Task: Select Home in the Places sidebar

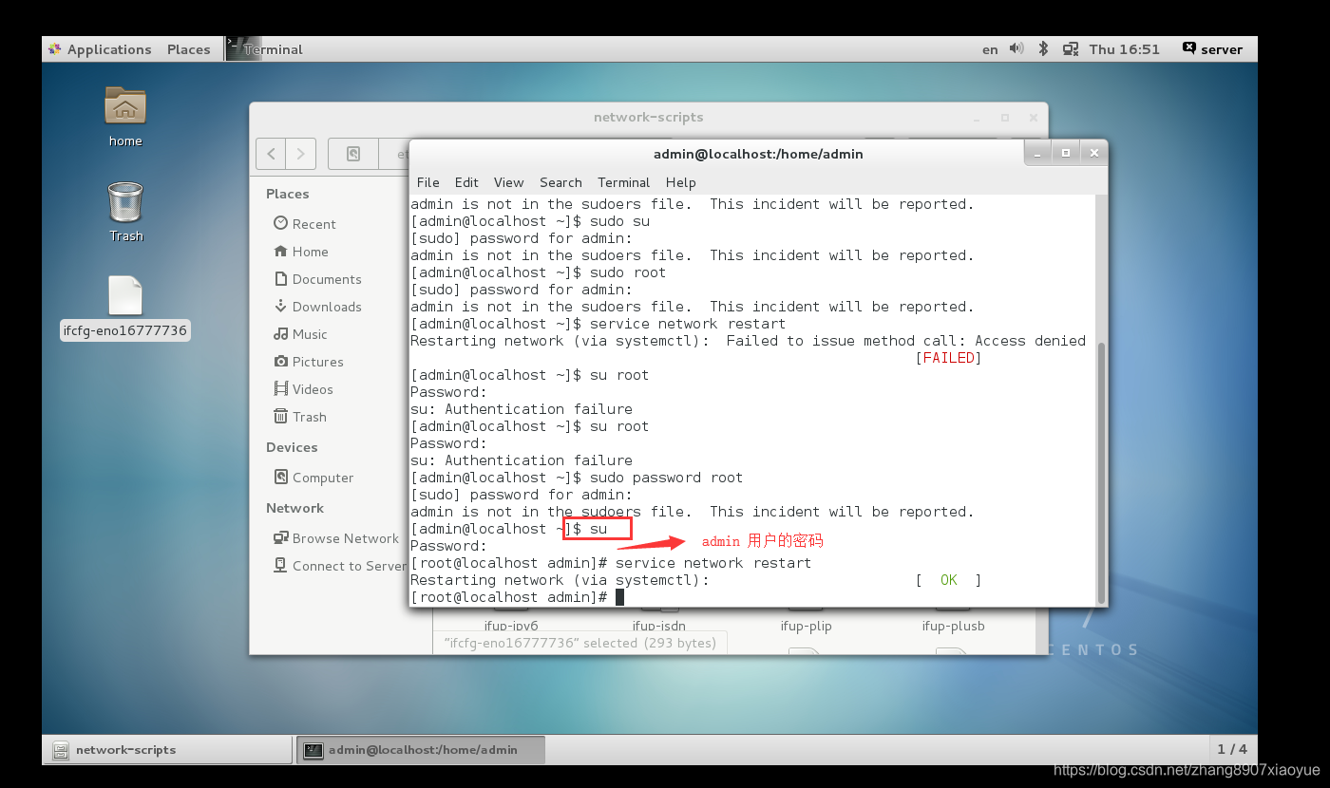Action: click(301, 252)
